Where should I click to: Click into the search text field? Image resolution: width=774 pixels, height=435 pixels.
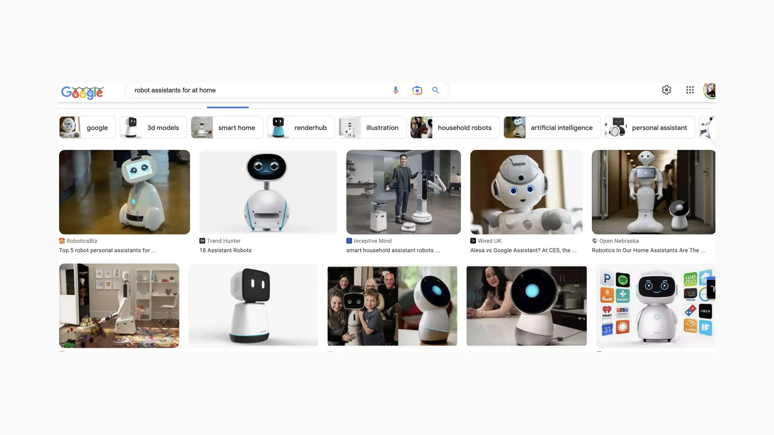(257, 90)
